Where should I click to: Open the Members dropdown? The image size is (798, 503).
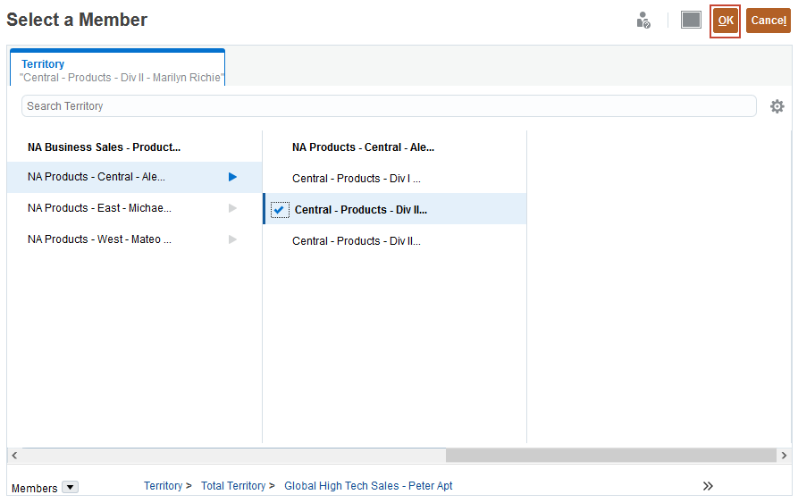pos(71,488)
